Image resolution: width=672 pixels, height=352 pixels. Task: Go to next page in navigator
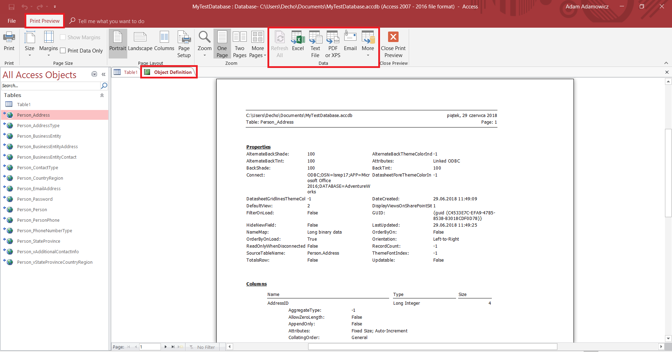[x=165, y=347]
